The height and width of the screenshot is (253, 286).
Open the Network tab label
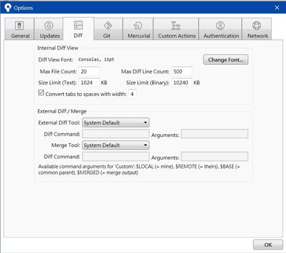258,36
